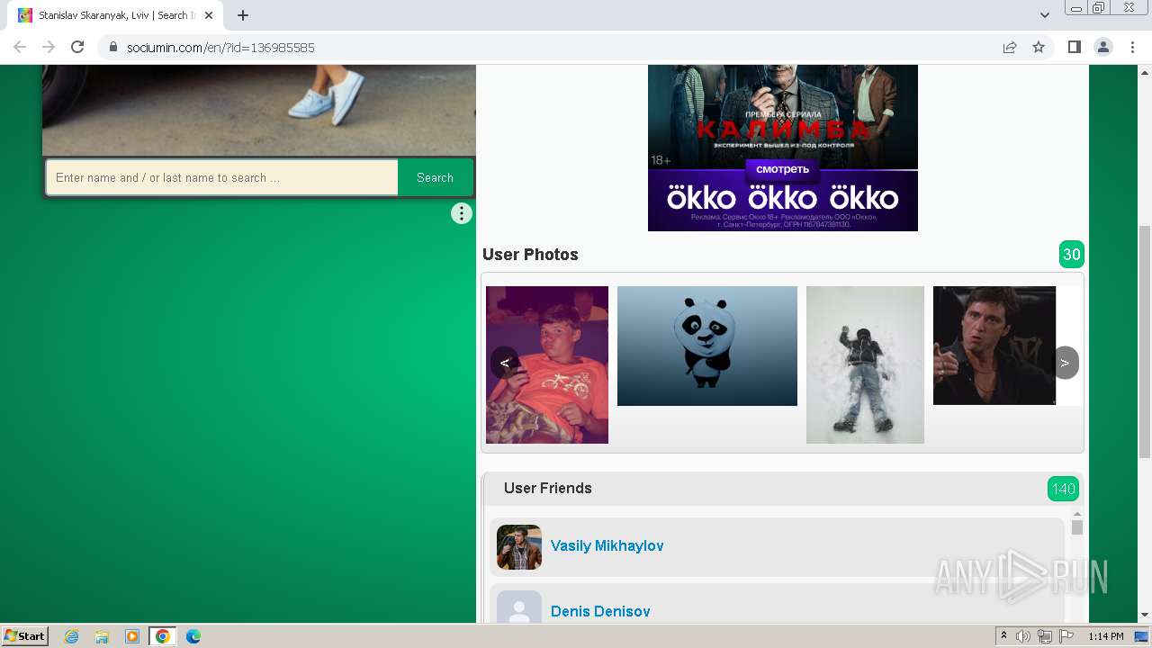Show next user photos with right arrow

tap(1065, 363)
